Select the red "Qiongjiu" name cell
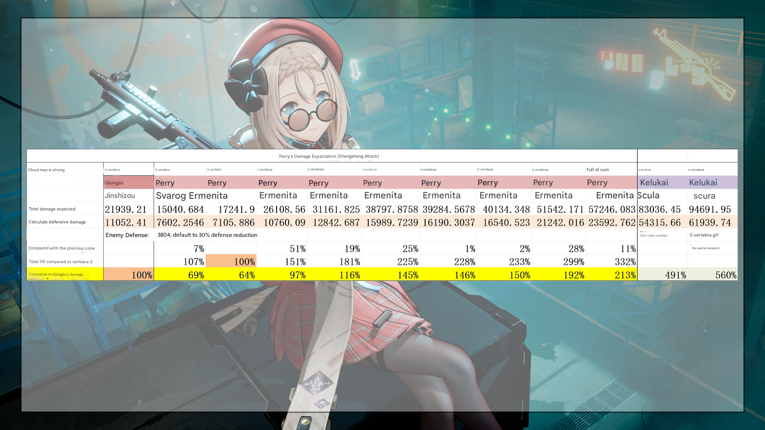The height and width of the screenshot is (430, 765). [128, 183]
